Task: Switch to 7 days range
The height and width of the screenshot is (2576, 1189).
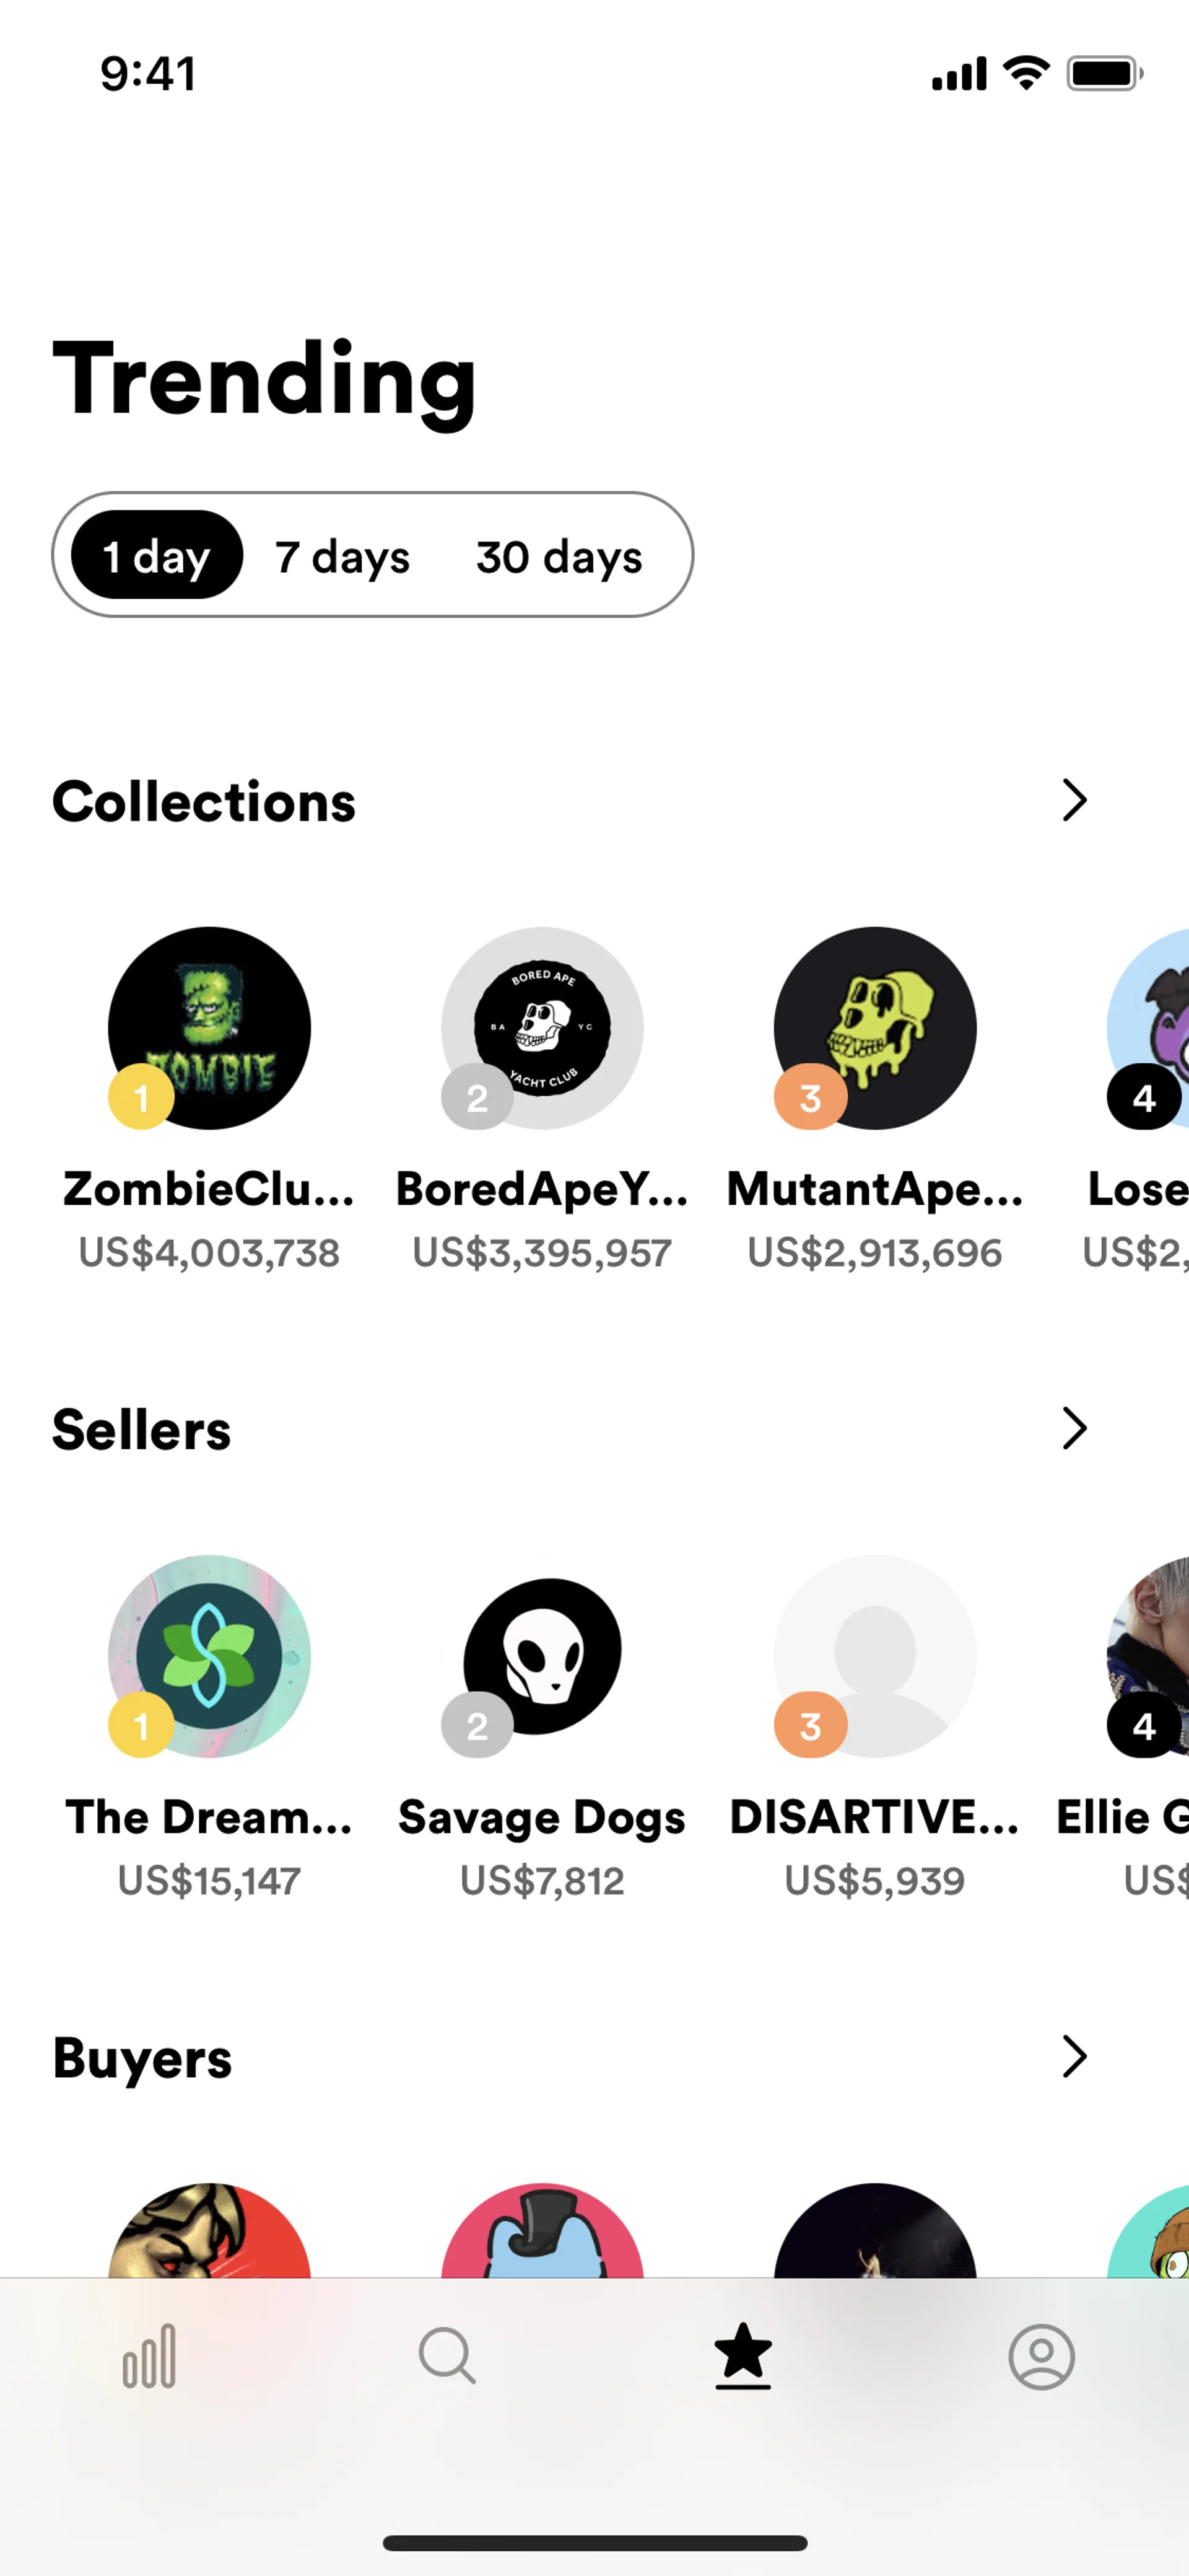Action: coord(342,556)
